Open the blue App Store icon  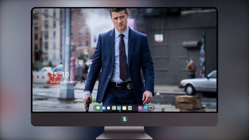point(146,108)
